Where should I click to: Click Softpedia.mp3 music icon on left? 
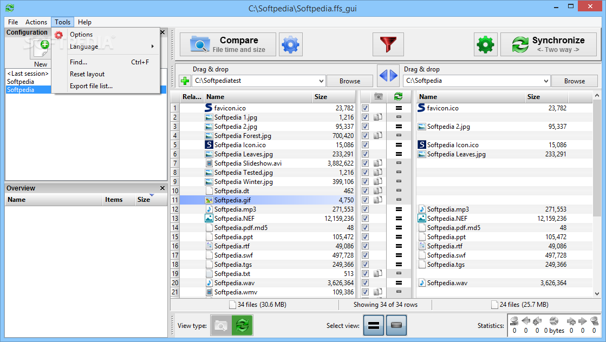[x=208, y=209]
